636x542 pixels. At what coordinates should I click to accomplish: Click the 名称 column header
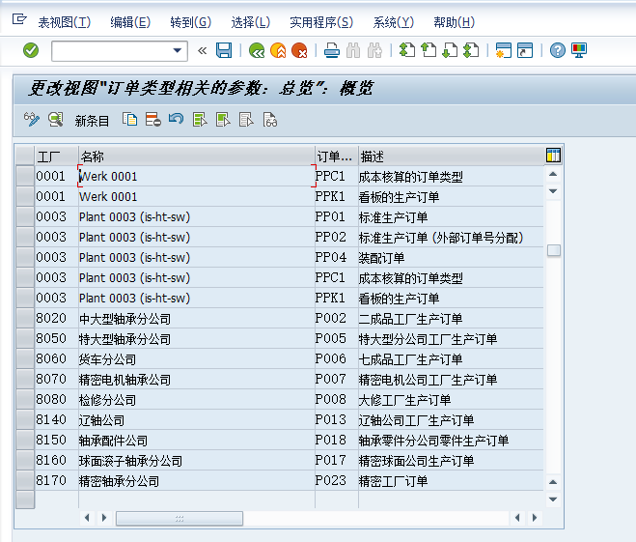coord(196,156)
